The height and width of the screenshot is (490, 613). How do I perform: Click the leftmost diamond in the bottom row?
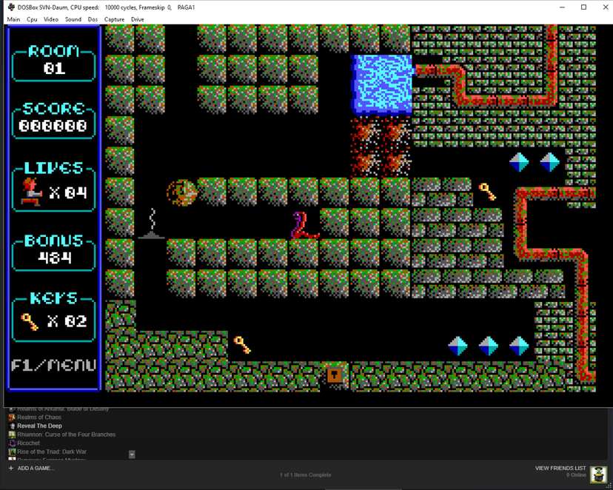pos(458,346)
